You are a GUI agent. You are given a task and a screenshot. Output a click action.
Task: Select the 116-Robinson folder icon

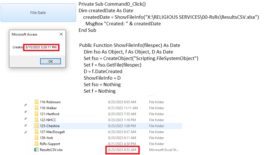click(x=36, y=102)
